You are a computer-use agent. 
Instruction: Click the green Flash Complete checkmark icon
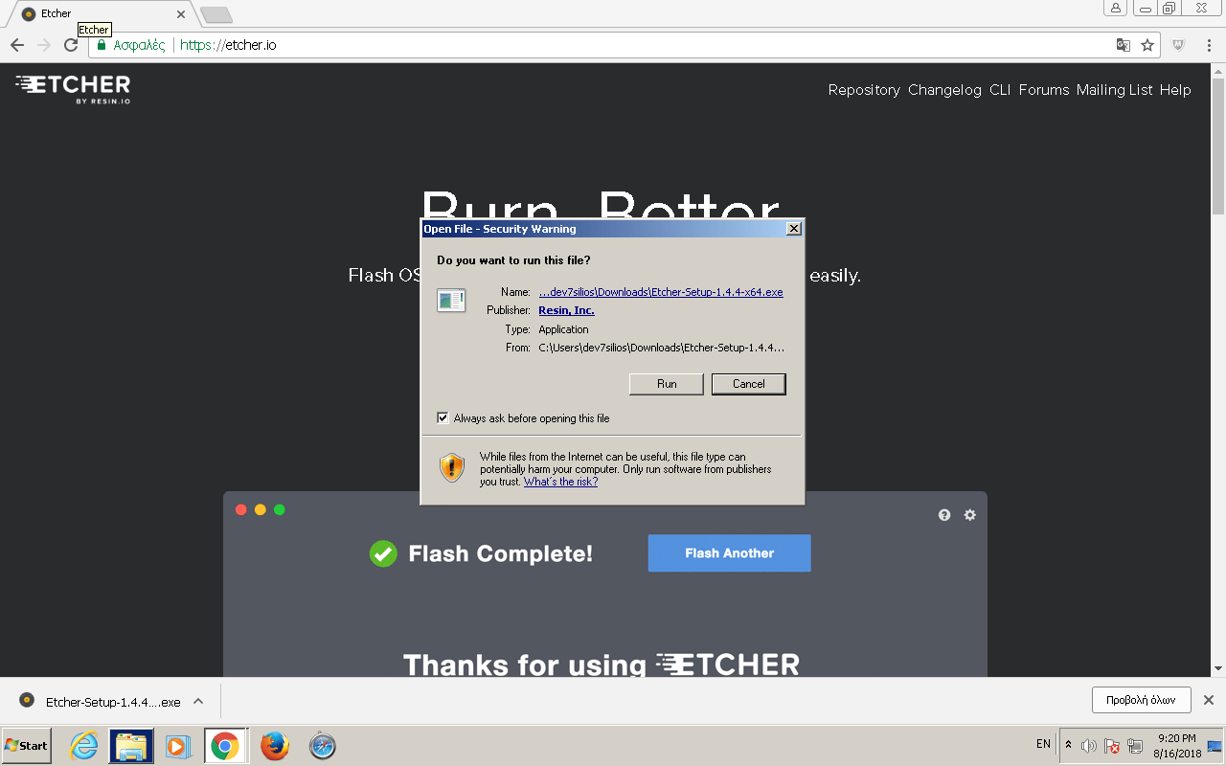point(383,553)
